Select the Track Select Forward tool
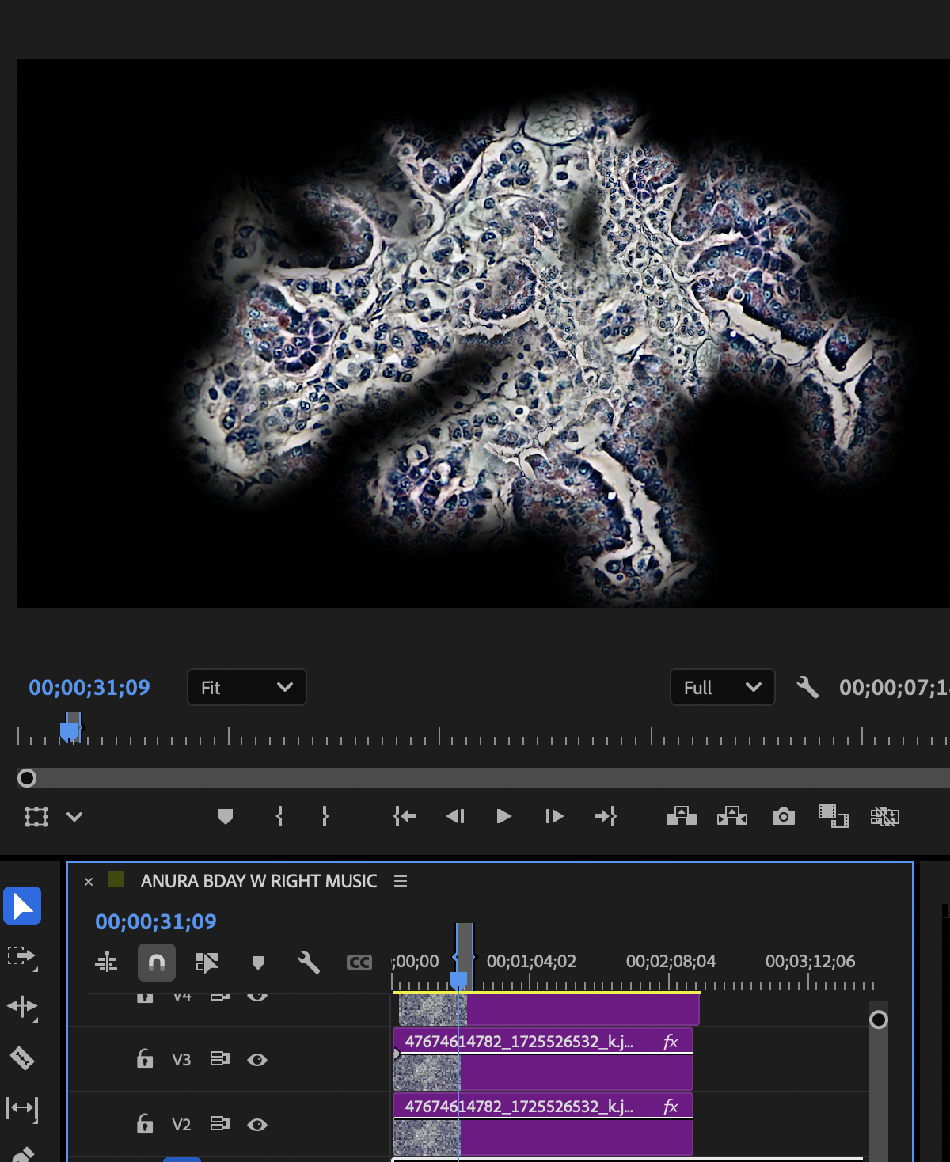 (x=21, y=956)
